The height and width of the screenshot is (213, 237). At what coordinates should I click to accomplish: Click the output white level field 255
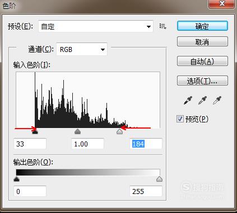tap(146, 191)
